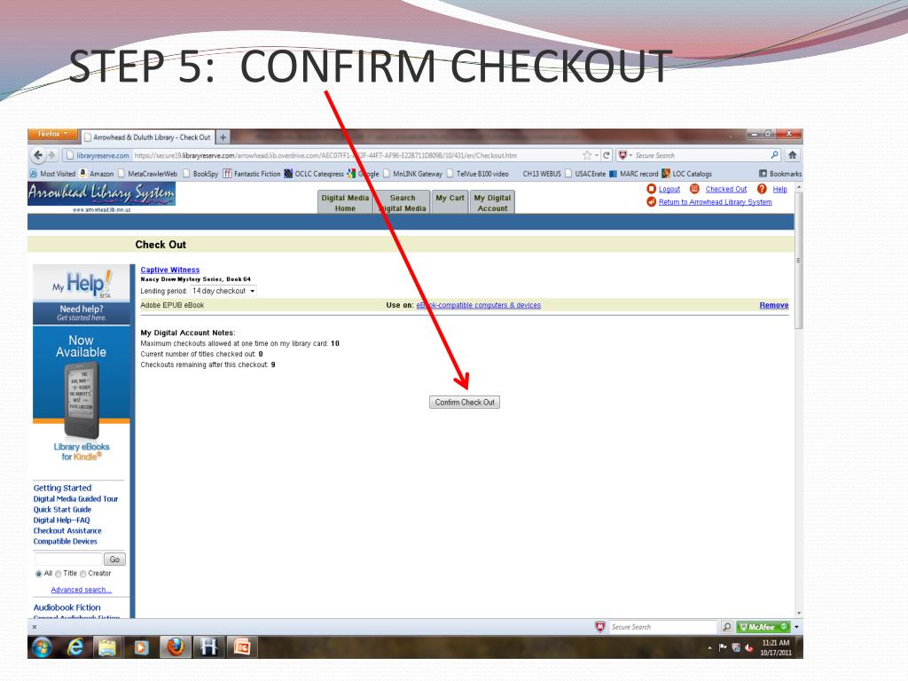908x681 pixels.
Task: Open eBook-compatible computers & devices link
Action: (x=478, y=305)
